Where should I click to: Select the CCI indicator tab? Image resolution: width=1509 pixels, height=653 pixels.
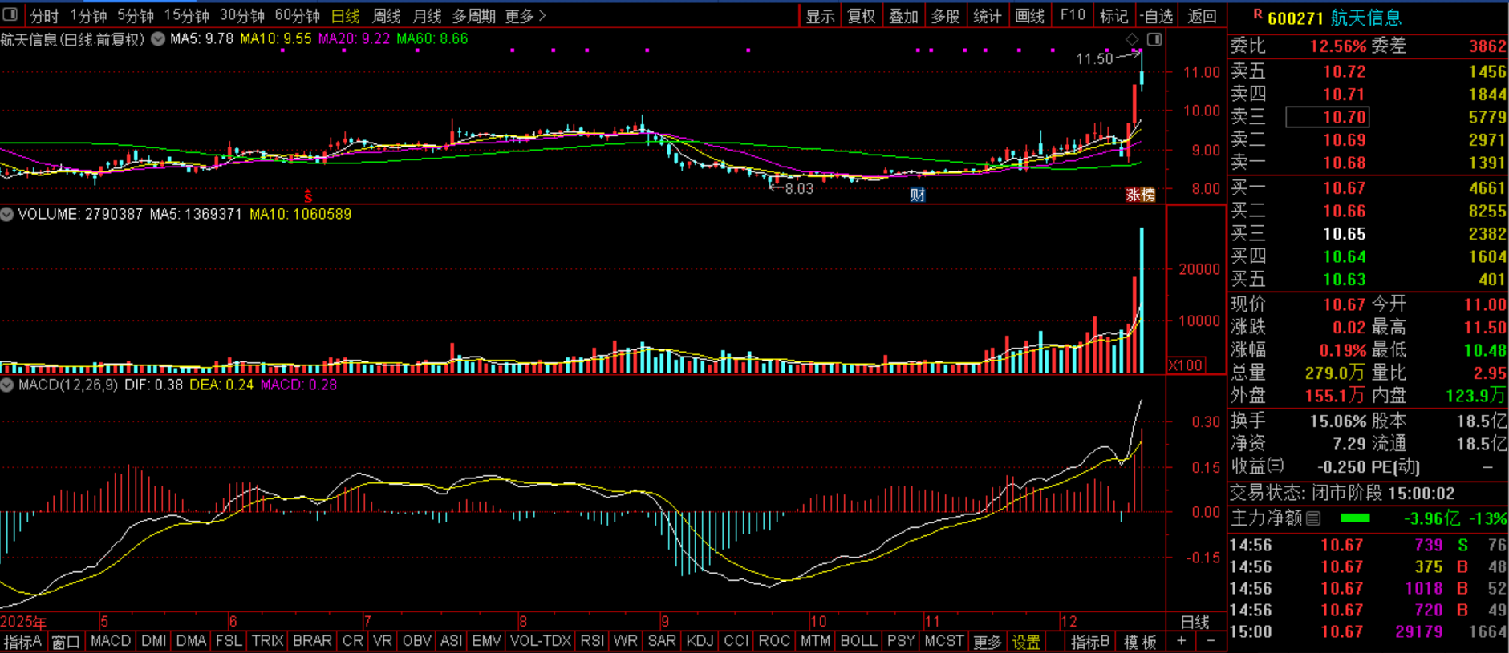736,641
